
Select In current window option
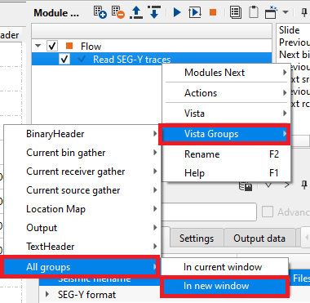pyautogui.click(x=224, y=267)
